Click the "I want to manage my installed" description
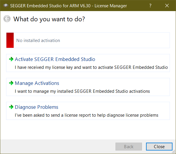This screenshot has width=176, height=154. pos(82,91)
